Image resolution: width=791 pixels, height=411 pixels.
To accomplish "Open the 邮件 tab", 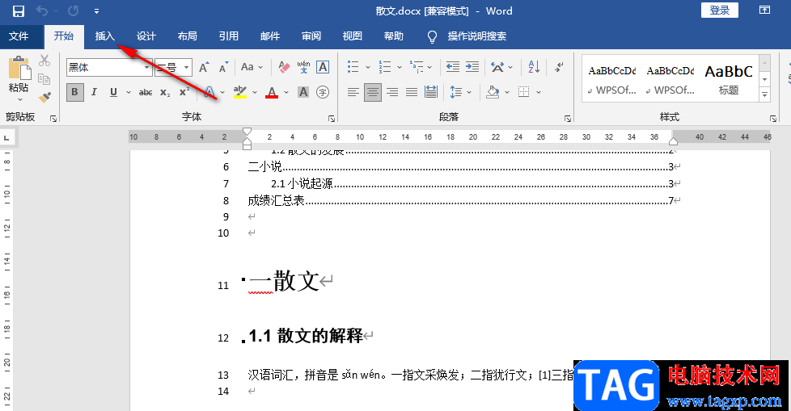I will tap(270, 36).
